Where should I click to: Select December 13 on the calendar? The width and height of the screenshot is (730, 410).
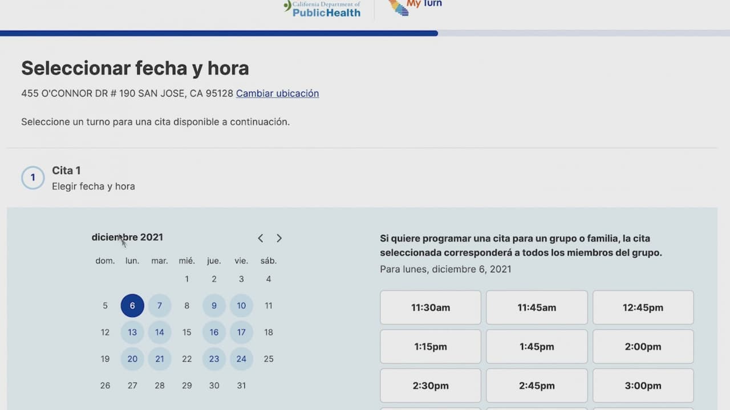[132, 333]
